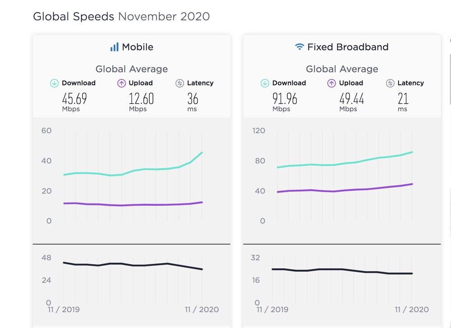Click the Mobile purple upload line endpoint
Image resolution: width=451 pixels, height=328 pixels.
pyautogui.click(x=202, y=202)
